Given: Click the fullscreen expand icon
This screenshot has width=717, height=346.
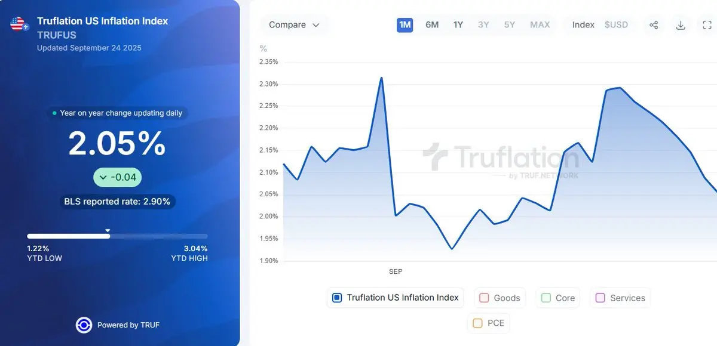Looking at the screenshot, I should click(x=707, y=25).
